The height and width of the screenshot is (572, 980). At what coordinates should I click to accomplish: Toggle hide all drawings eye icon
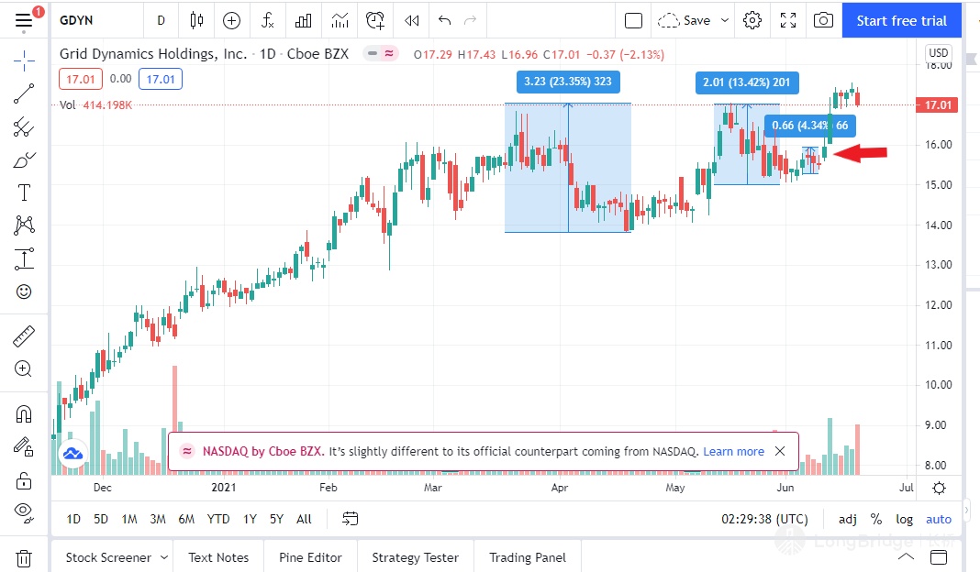[x=24, y=511]
